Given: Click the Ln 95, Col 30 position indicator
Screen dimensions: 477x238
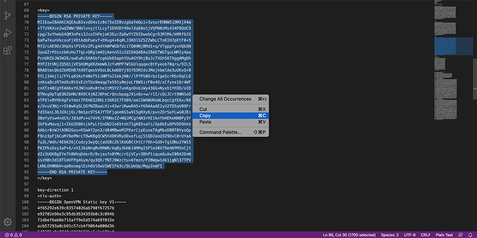Looking at the screenshot, I should [349, 235].
